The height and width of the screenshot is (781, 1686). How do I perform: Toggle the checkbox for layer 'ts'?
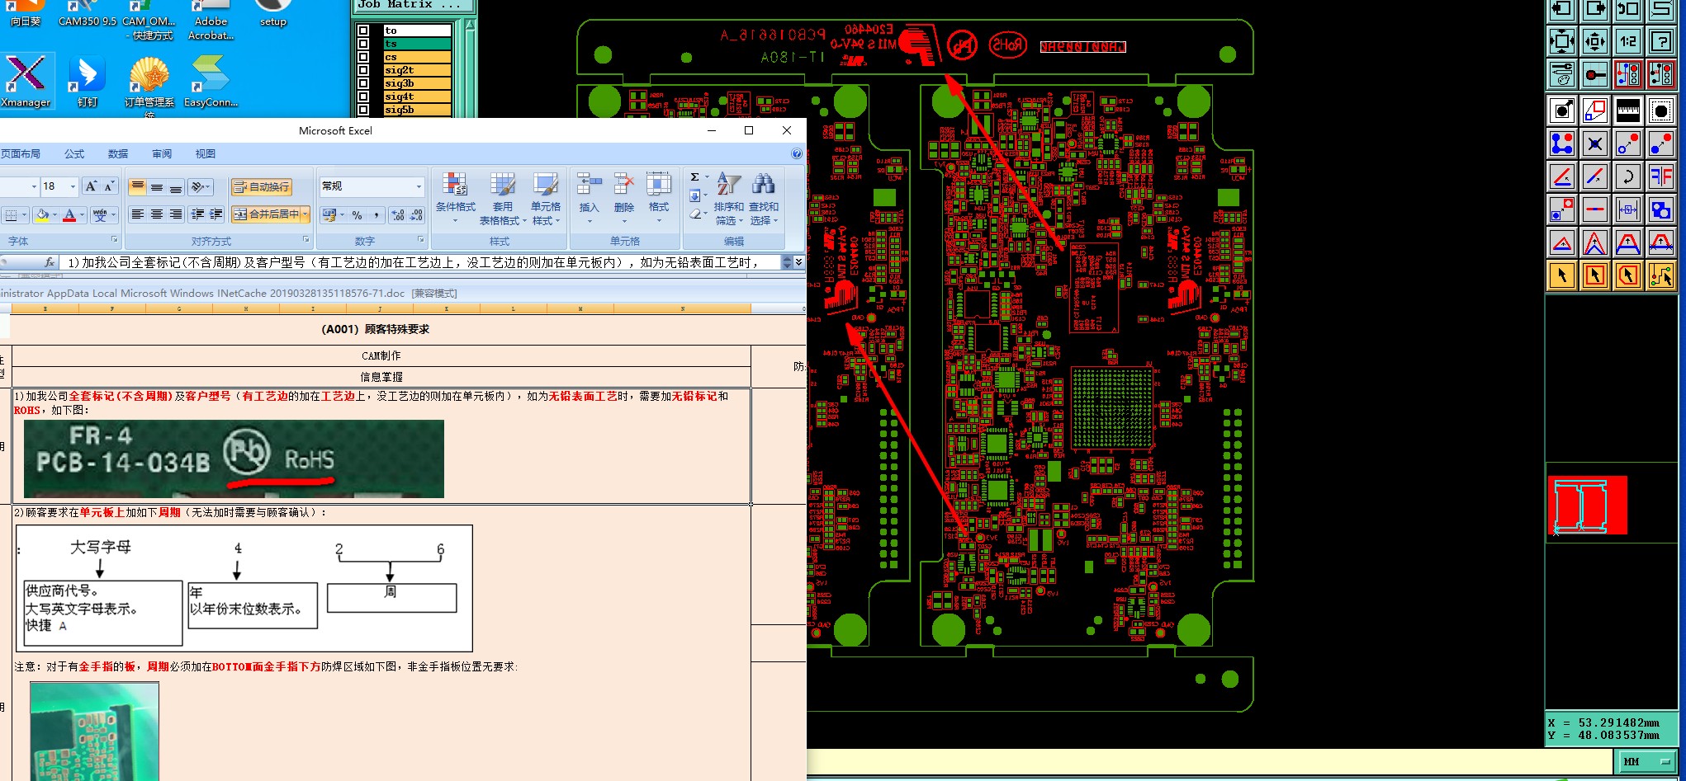[x=363, y=44]
